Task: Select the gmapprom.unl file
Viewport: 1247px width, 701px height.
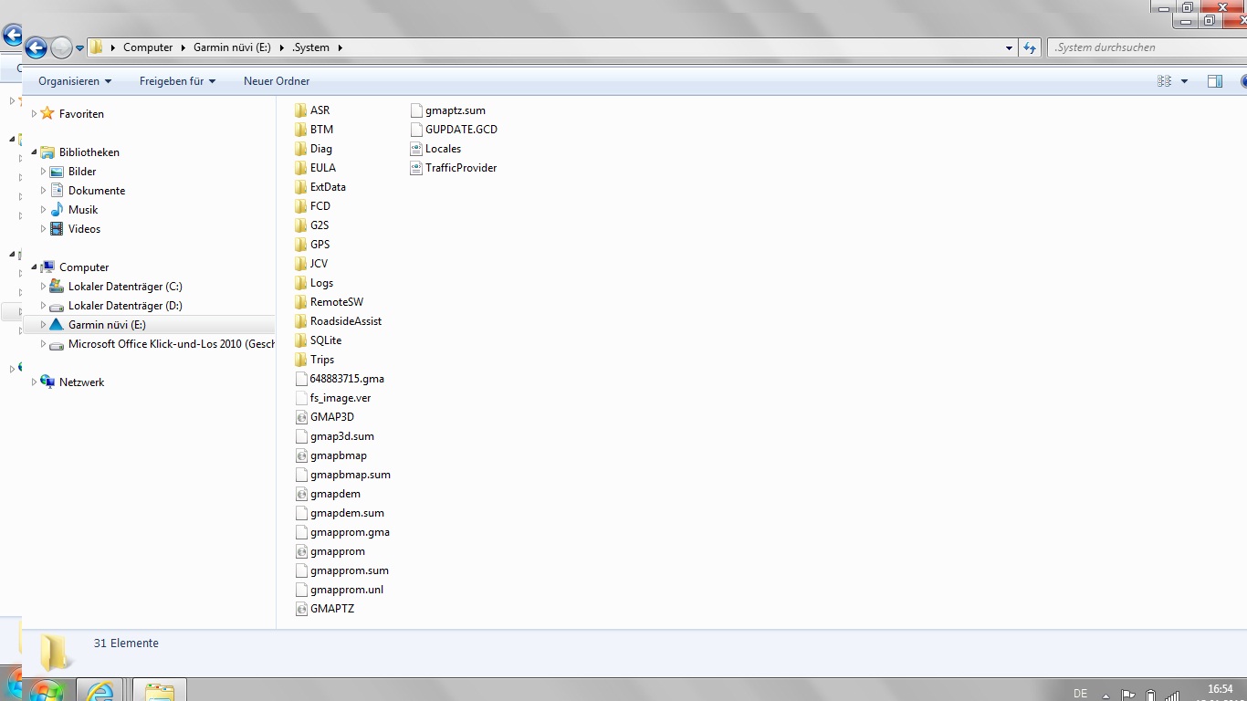Action: pos(340,590)
